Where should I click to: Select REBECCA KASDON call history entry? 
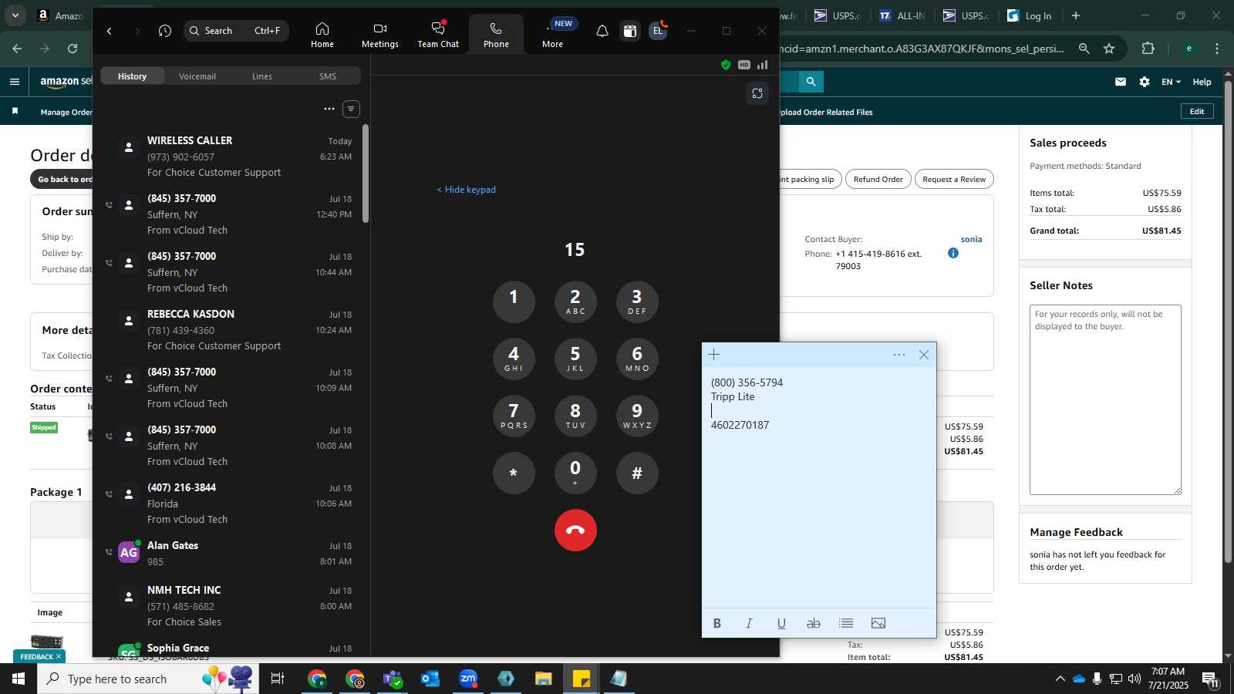coord(231,329)
